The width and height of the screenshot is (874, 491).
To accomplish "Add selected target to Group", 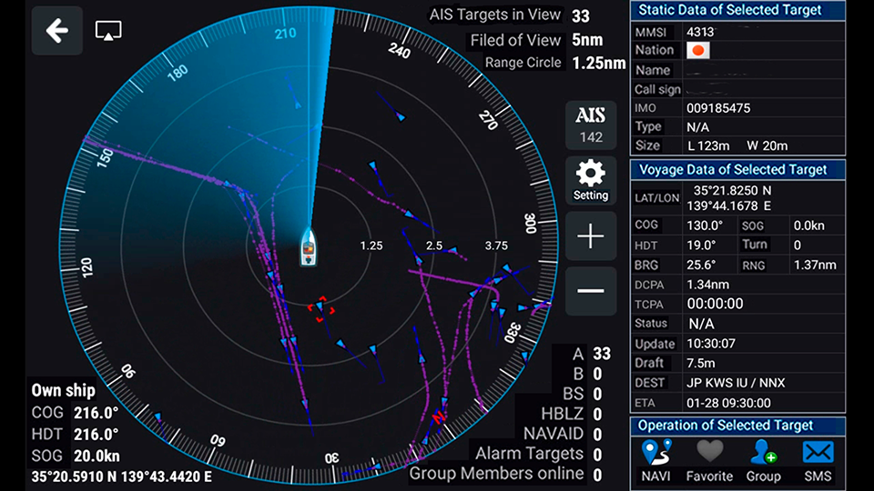I will (763, 460).
